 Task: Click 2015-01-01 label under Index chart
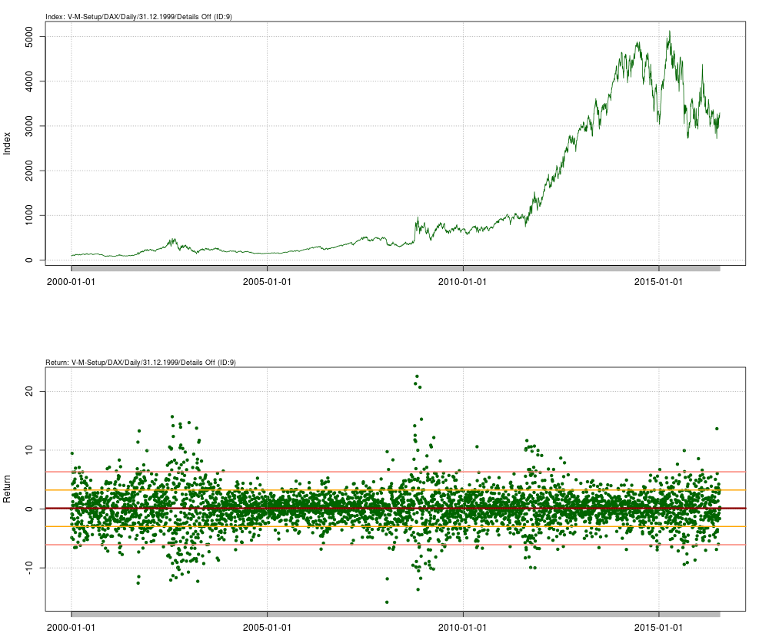pyautogui.click(x=658, y=282)
